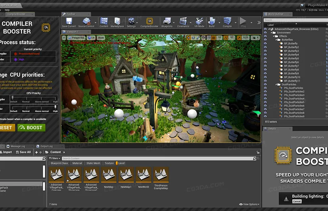Viewport: 328px width, 211px height.
Task: Click the viewport Show button
Action: [101, 38]
